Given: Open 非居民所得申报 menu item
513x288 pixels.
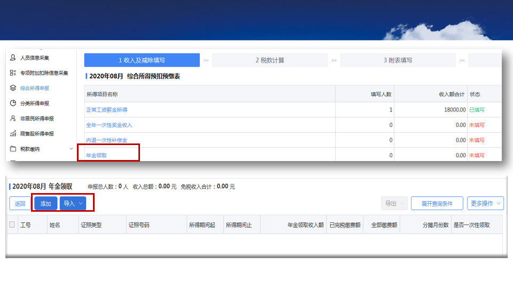Looking at the screenshot, I should pyautogui.click(x=37, y=118).
